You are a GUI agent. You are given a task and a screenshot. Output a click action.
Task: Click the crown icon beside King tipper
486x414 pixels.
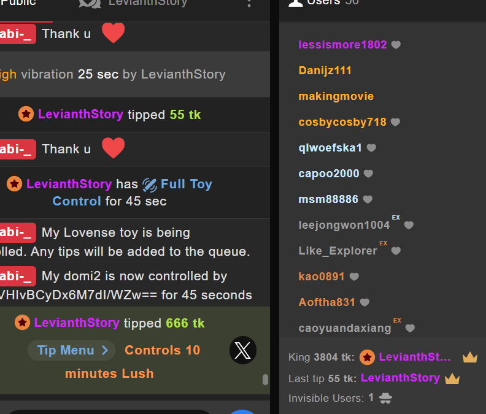click(x=470, y=358)
